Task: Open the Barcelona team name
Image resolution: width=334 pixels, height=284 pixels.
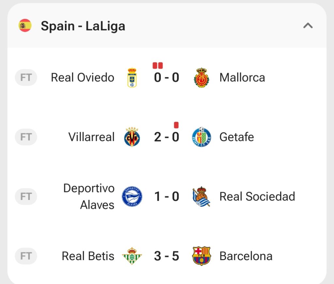Action: (x=246, y=256)
